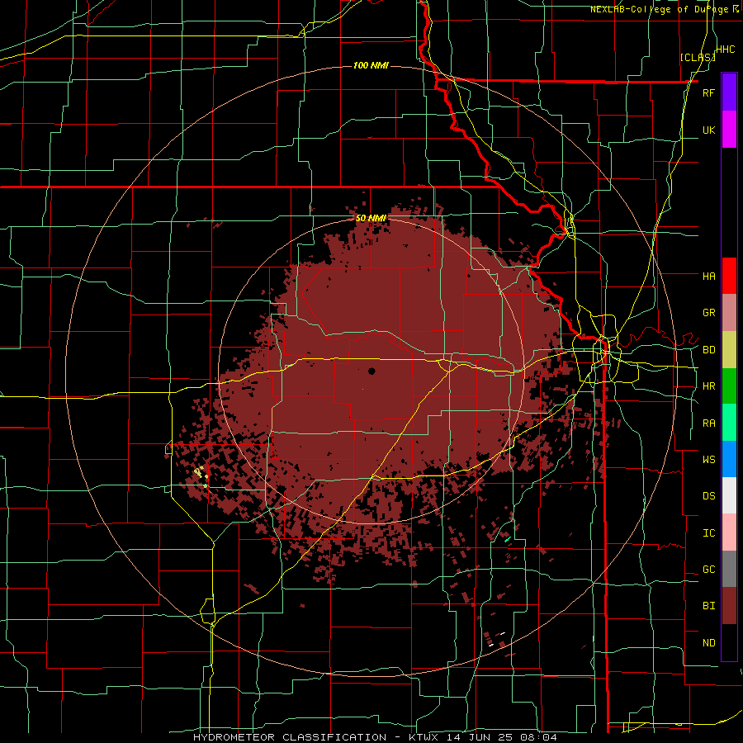Click the "UK" legend label
This screenshot has height=743, width=743.
pyautogui.click(x=708, y=130)
